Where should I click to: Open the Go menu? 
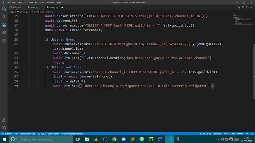point(37,2)
